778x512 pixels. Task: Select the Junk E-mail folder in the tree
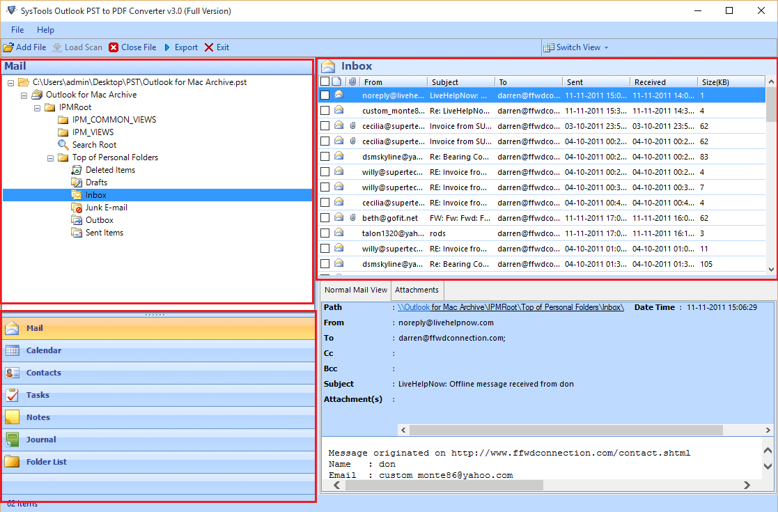coord(106,207)
